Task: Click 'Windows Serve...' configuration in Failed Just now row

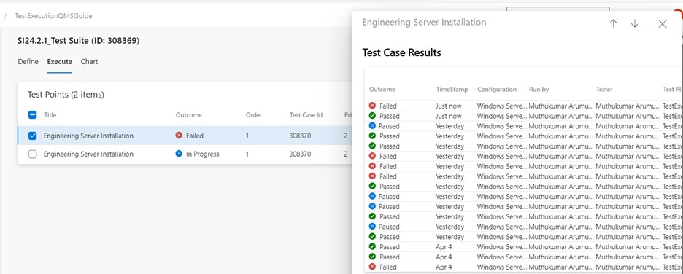Action: [502, 106]
